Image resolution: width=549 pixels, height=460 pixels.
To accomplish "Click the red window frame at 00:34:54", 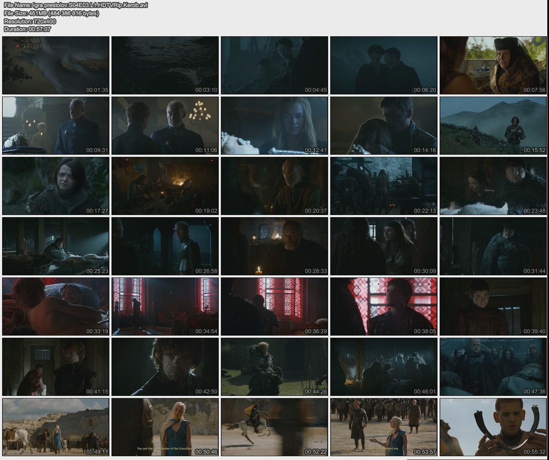I will point(165,307).
